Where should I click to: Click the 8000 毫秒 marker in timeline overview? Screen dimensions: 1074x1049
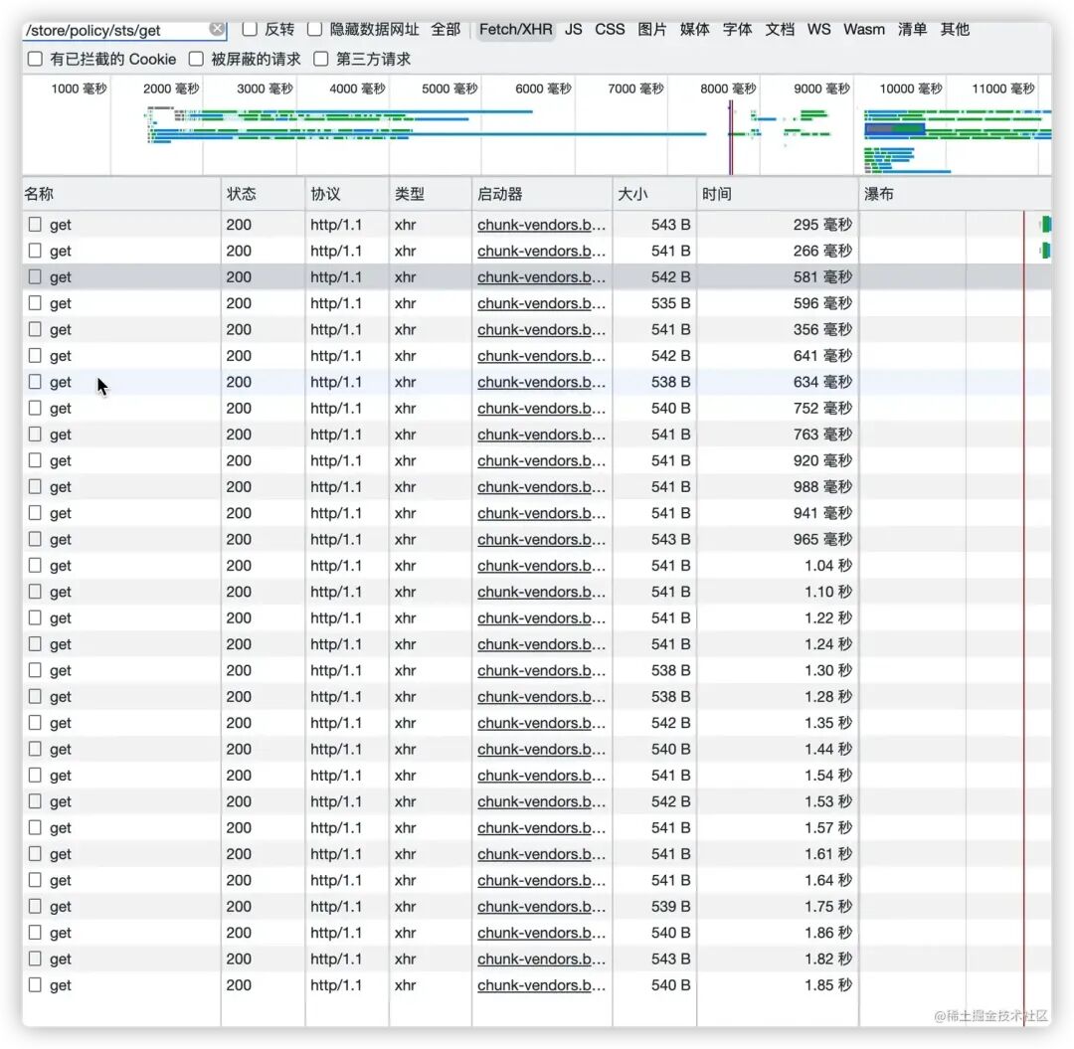tap(728, 89)
